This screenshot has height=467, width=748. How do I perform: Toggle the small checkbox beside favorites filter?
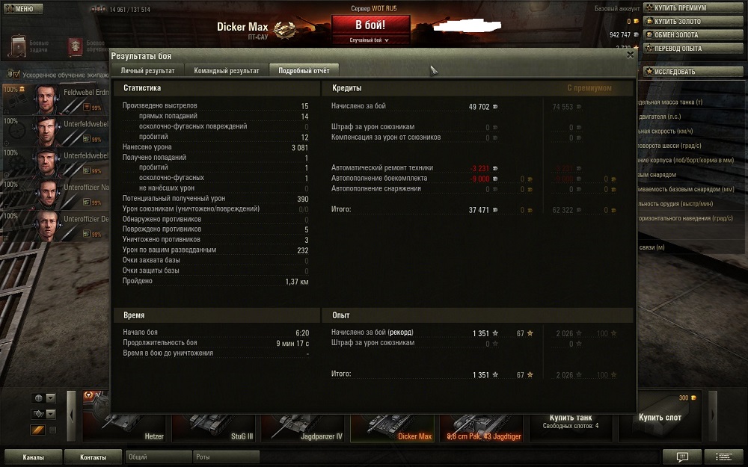click(x=53, y=430)
